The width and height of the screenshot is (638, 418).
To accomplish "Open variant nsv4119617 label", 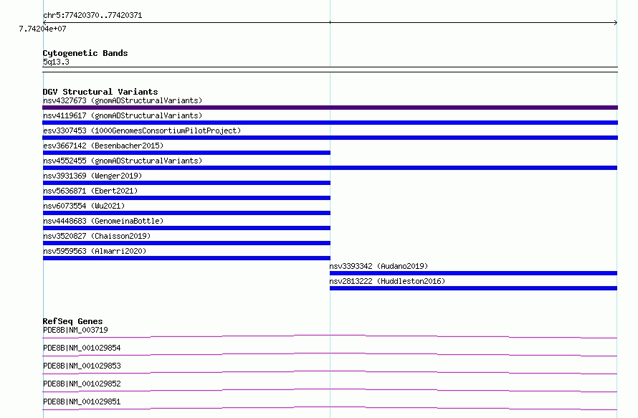I will (x=123, y=115).
